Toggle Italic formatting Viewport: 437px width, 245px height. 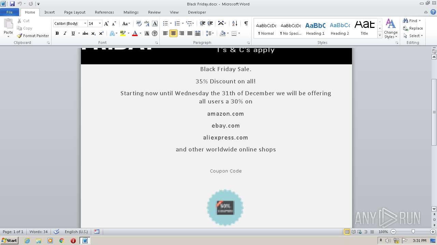point(65,33)
